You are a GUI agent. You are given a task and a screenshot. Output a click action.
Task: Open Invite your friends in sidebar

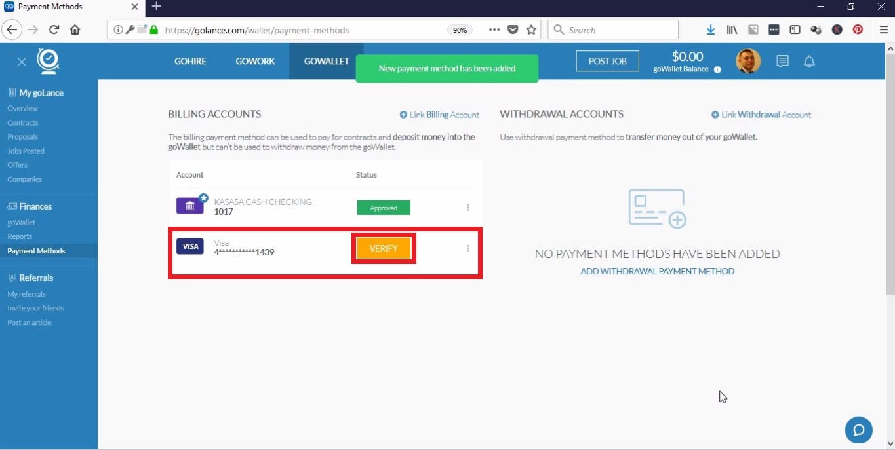pyautogui.click(x=36, y=308)
